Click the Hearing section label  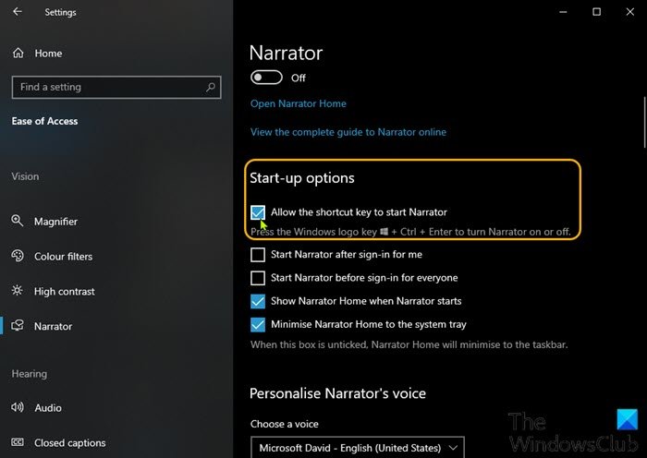30,374
